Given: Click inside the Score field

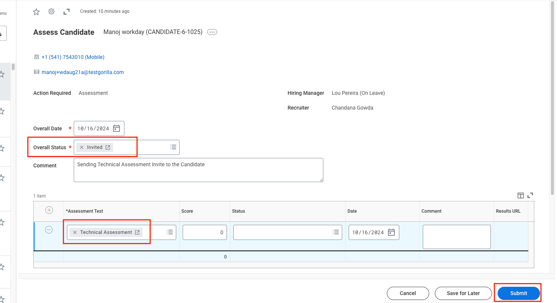Looking at the screenshot, I should click(x=204, y=232).
